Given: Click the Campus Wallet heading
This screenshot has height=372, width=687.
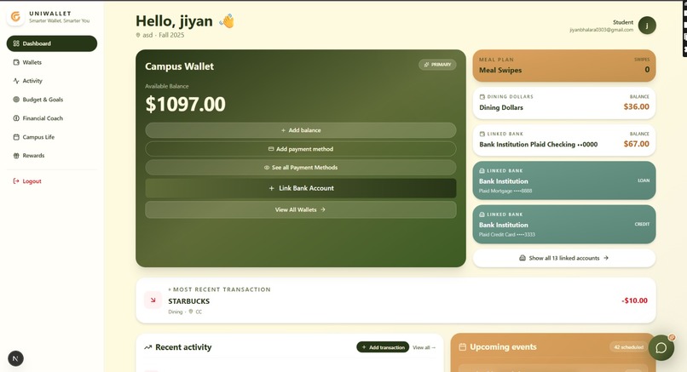Looking at the screenshot, I should coord(179,66).
